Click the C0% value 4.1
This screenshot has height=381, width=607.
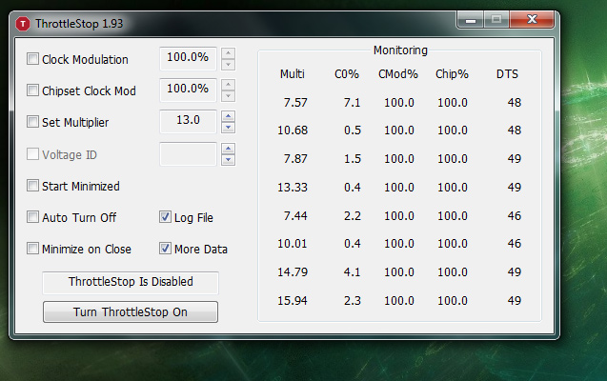coord(353,271)
